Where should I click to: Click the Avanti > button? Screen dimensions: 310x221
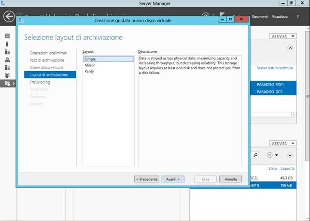coord(173,179)
